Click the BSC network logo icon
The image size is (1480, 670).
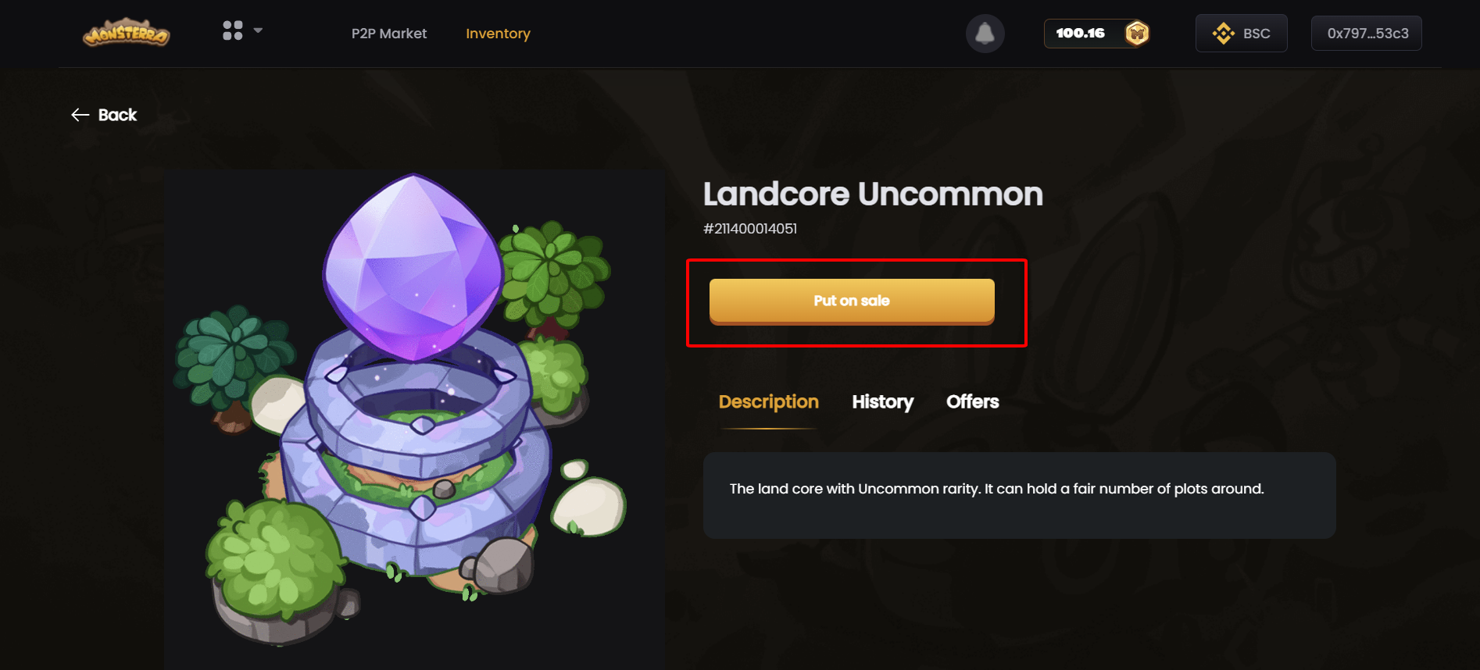[x=1223, y=34]
